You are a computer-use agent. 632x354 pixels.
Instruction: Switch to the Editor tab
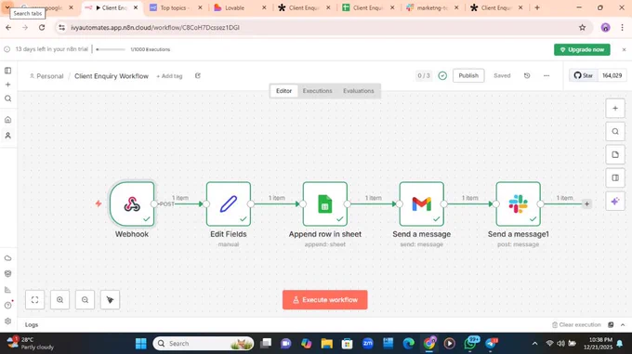click(x=283, y=91)
